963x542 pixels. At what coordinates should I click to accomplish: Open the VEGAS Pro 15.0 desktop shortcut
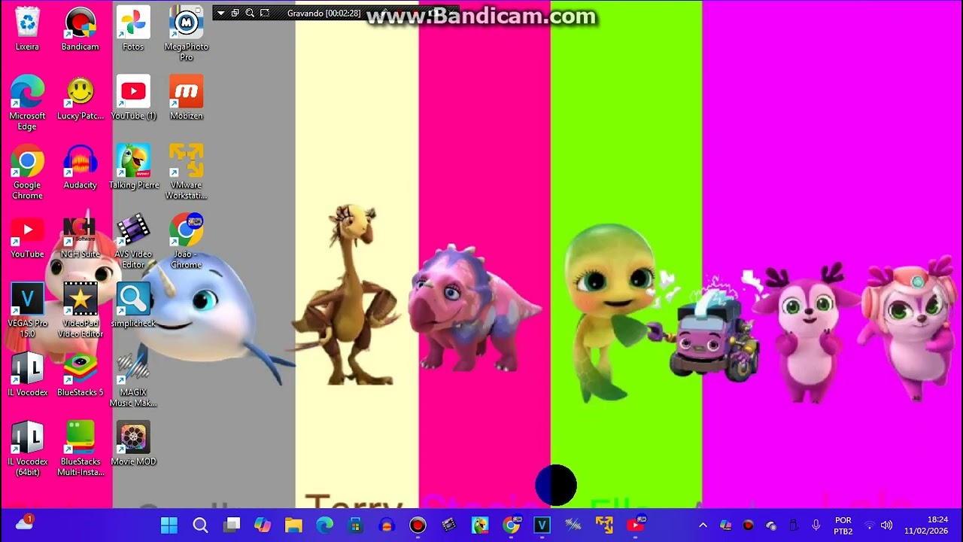coord(27,311)
